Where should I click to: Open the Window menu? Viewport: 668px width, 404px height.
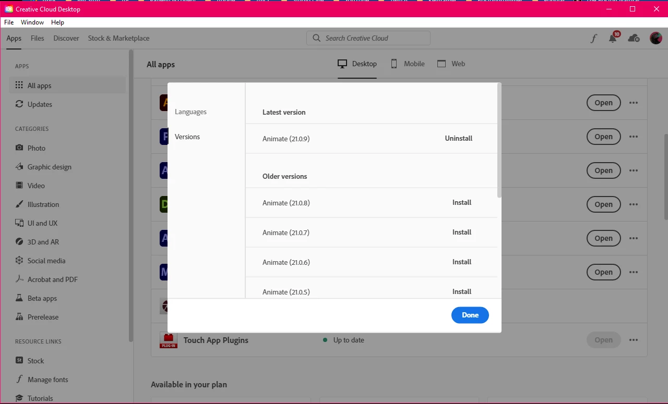click(x=32, y=22)
